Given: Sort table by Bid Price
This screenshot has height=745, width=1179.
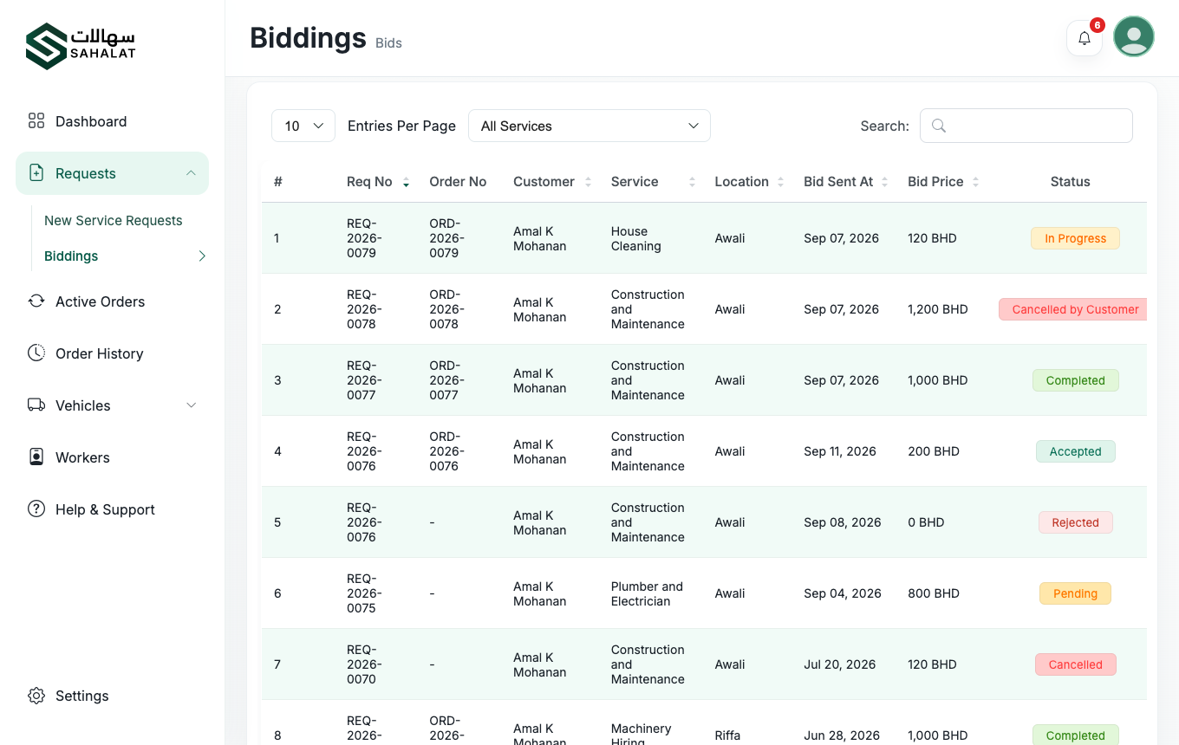Looking at the screenshot, I should point(943,182).
